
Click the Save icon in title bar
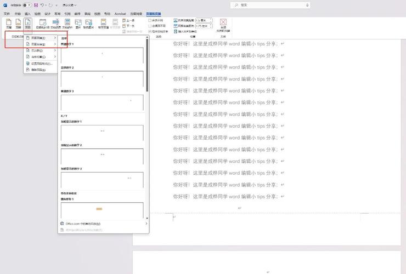(36, 5)
